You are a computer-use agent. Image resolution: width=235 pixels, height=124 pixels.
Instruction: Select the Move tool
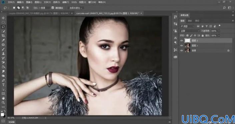click(x=3, y=18)
